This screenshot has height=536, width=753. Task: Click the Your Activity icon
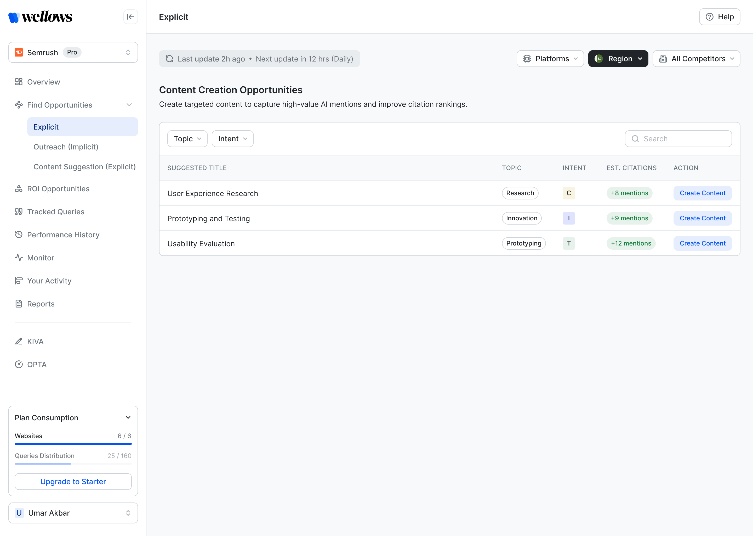(19, 281)
